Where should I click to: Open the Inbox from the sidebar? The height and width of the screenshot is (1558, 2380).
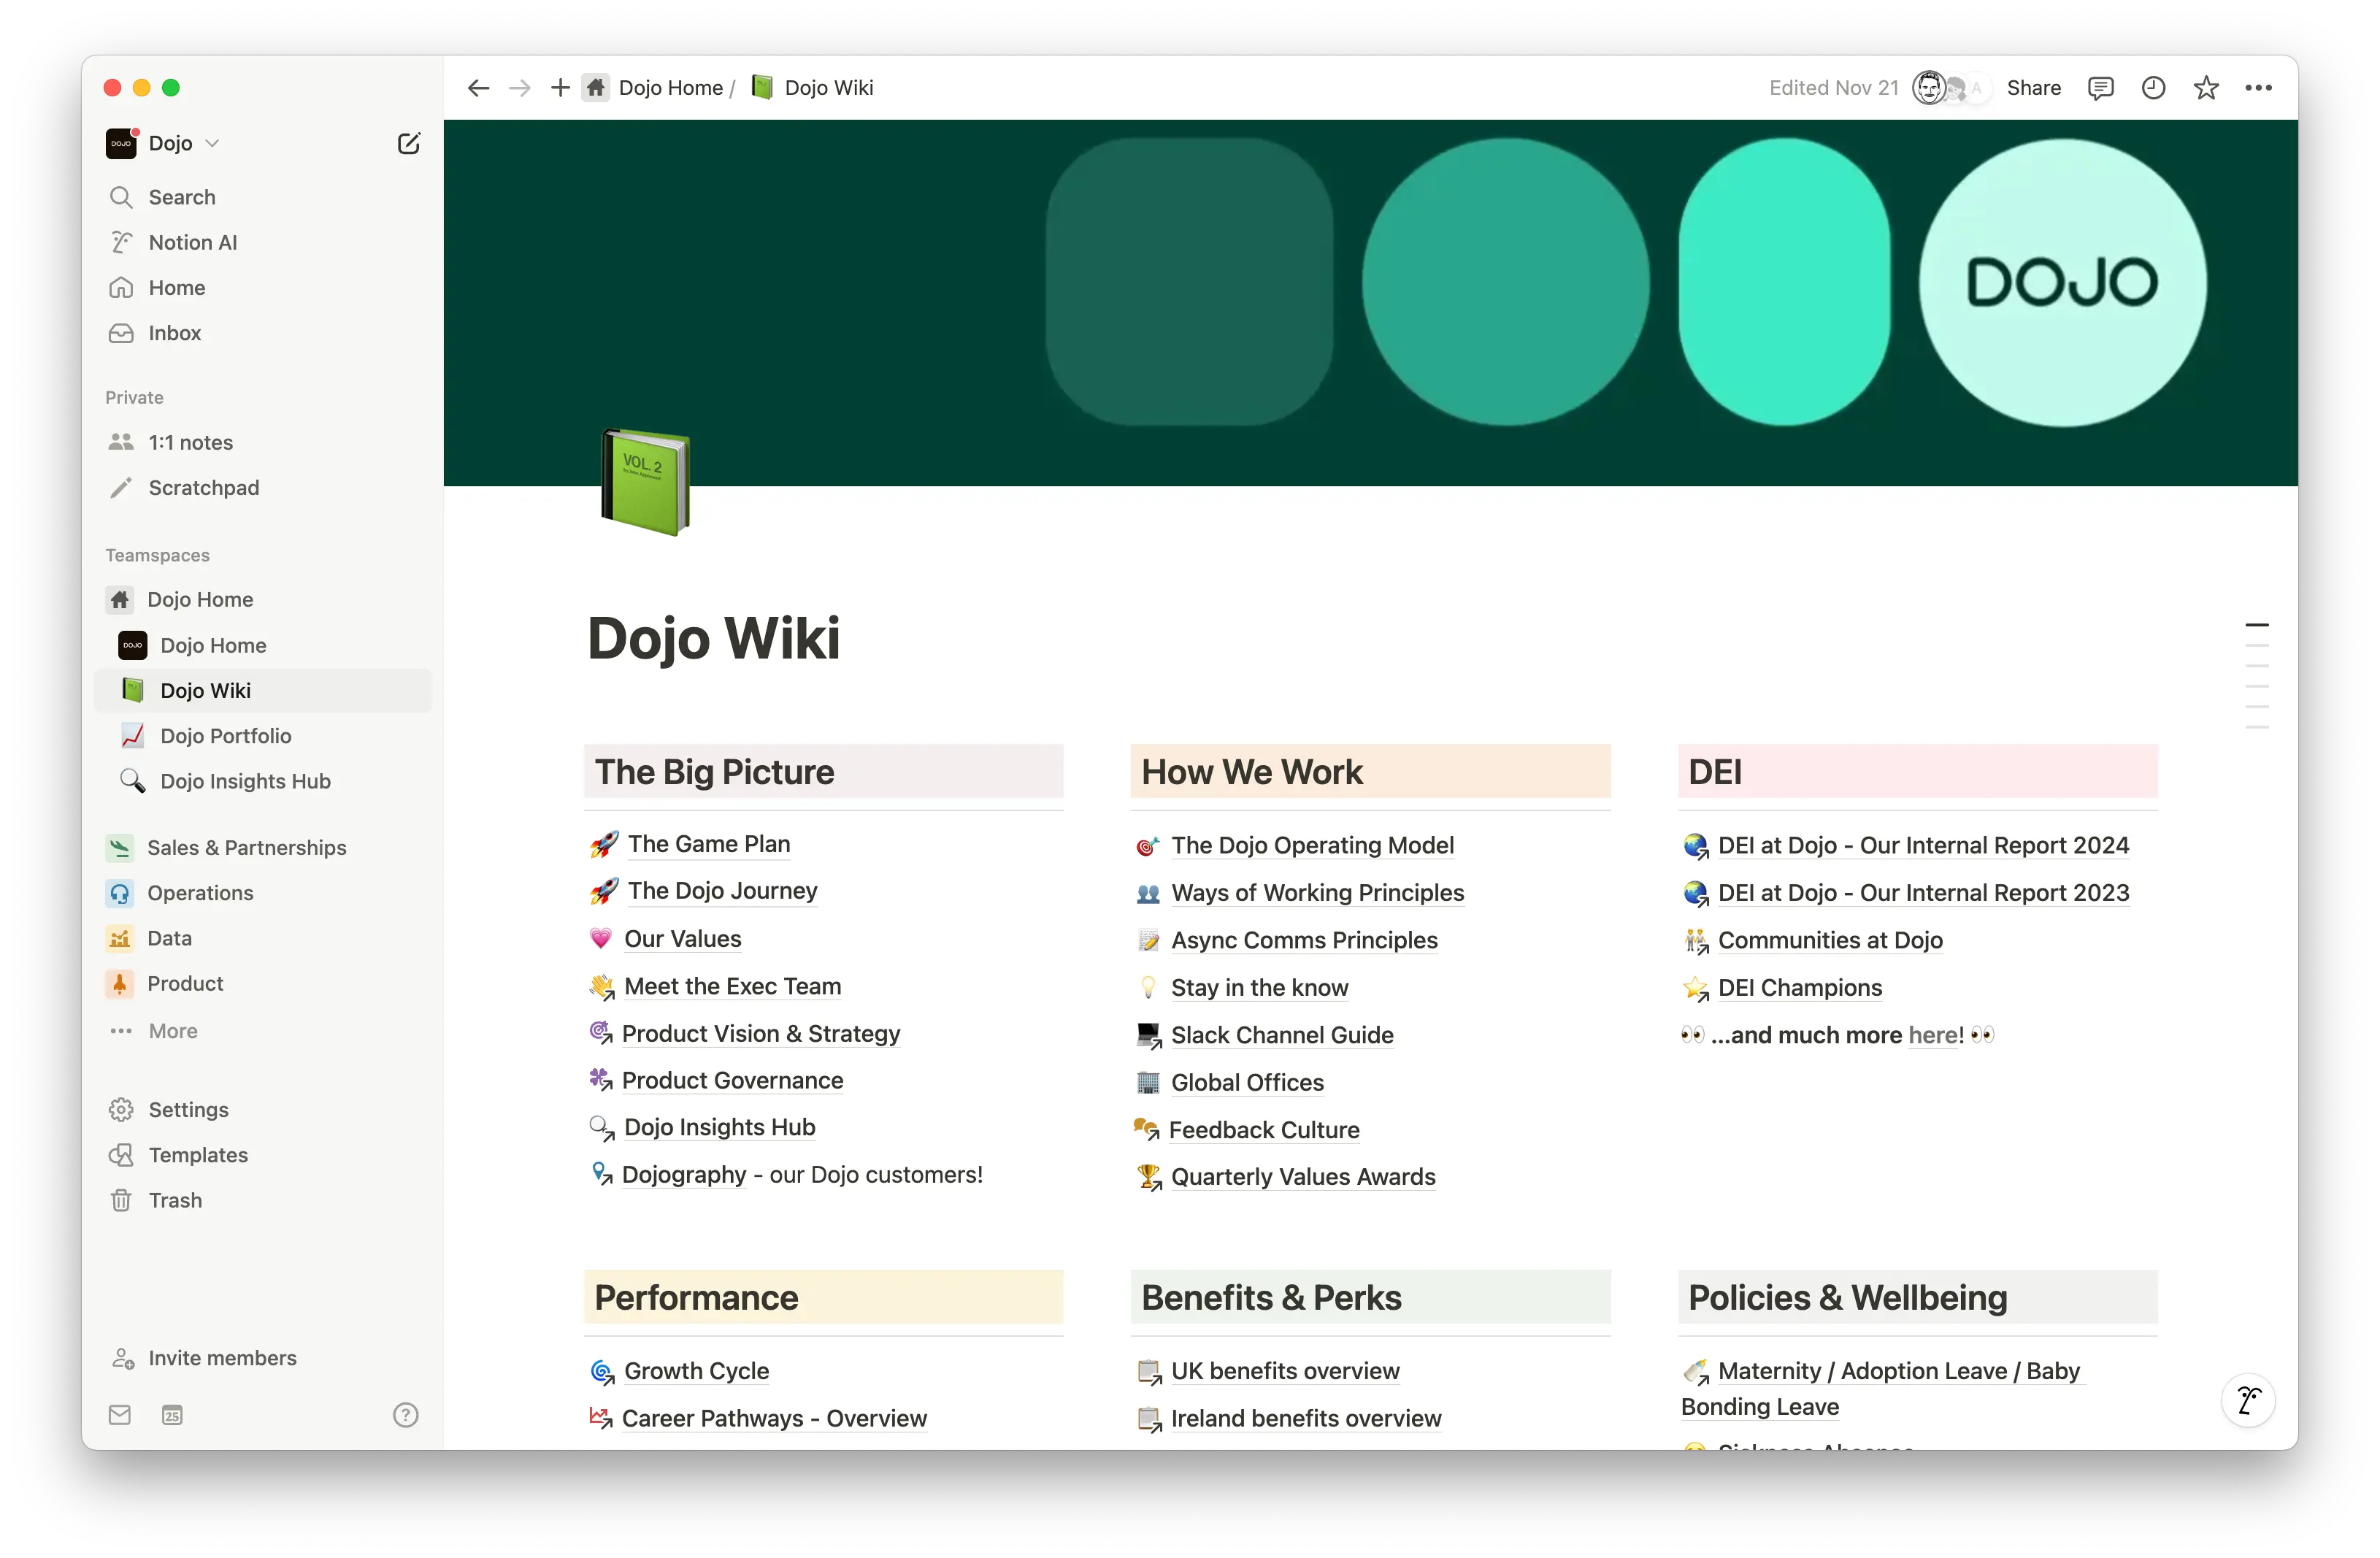point(175,333)
